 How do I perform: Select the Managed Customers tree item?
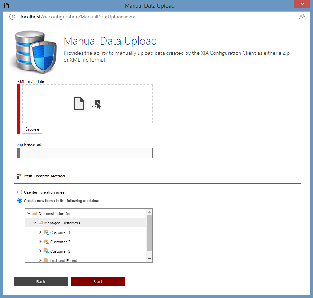click(62, 223)
